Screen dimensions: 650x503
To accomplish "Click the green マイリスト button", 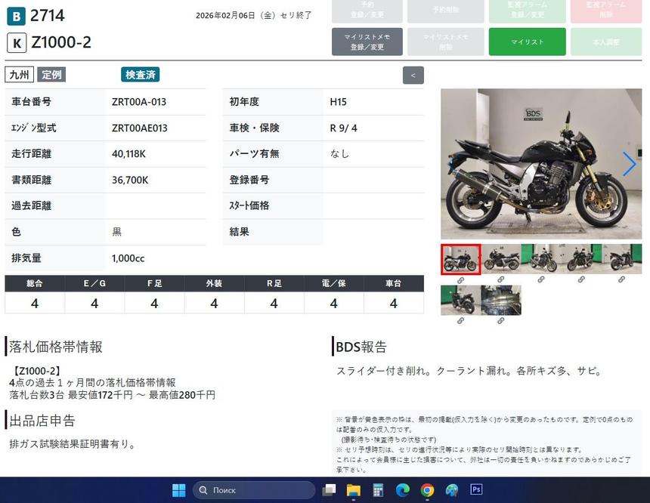I will pos(527,42).
